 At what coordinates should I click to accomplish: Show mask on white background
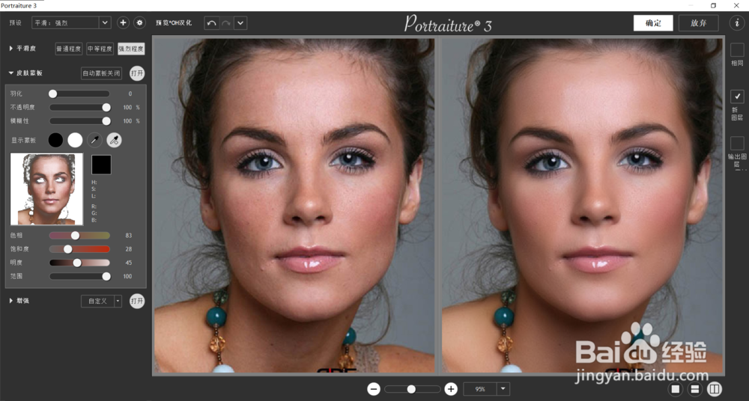click(75, 140)
